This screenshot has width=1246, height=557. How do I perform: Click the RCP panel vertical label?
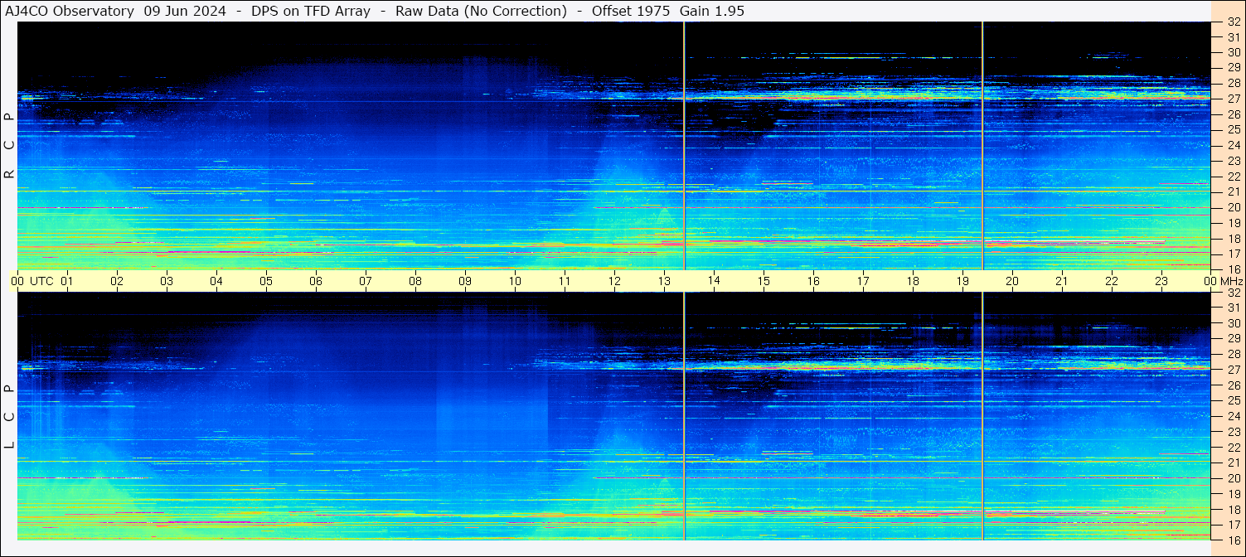pos(9,145)
